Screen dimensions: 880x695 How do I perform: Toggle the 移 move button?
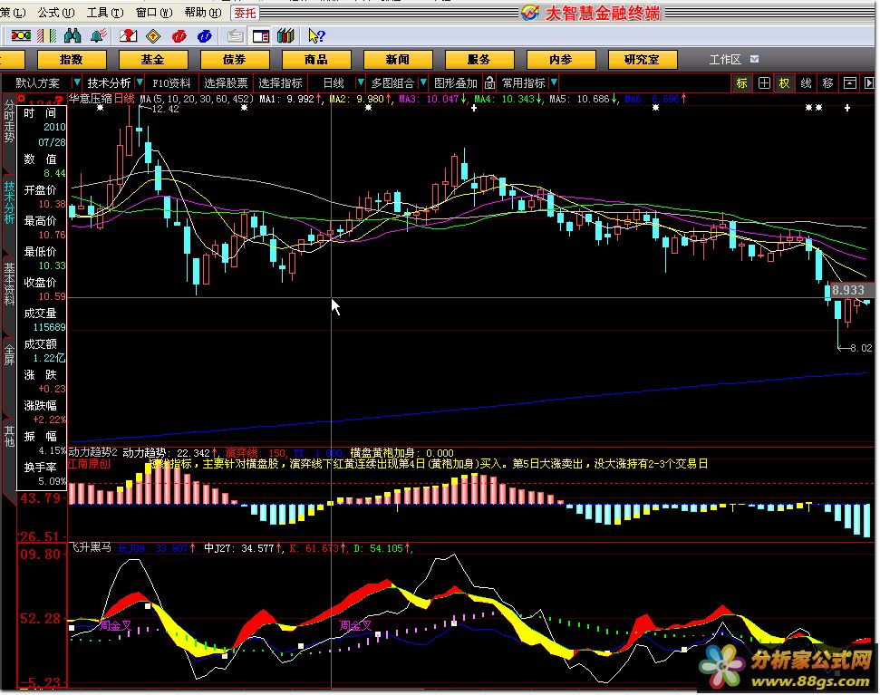pos(827,83)
